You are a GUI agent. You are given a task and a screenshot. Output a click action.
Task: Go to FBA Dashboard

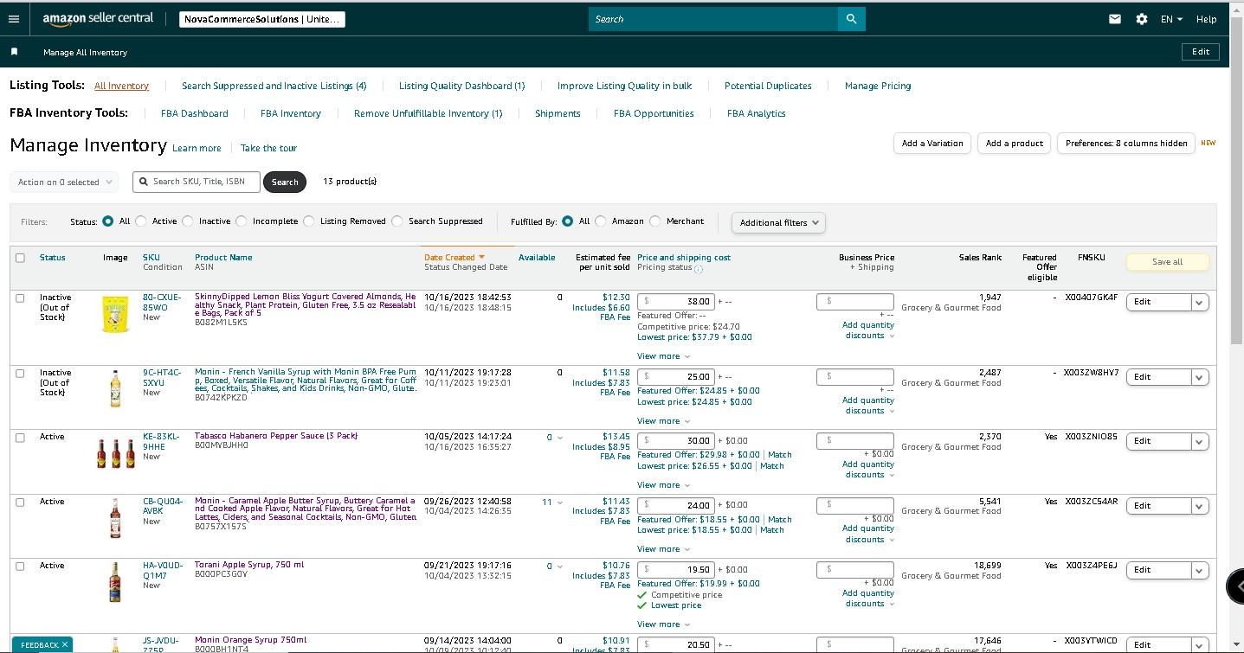coord(195,113)
